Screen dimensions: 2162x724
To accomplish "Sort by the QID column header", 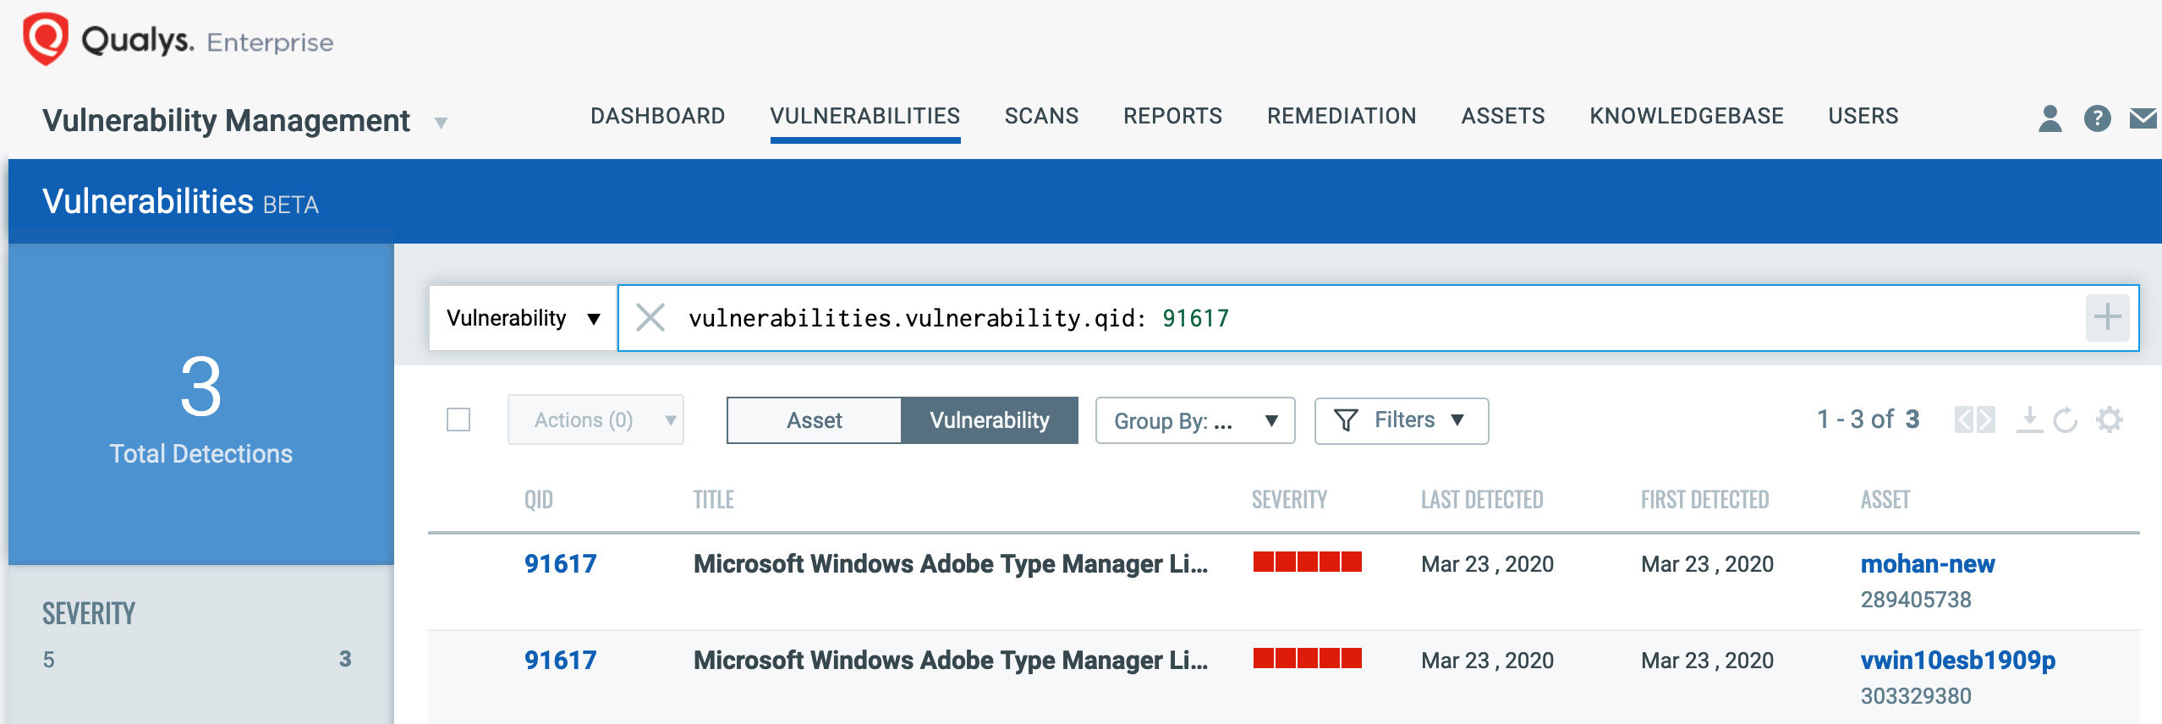I will point(539,500).
